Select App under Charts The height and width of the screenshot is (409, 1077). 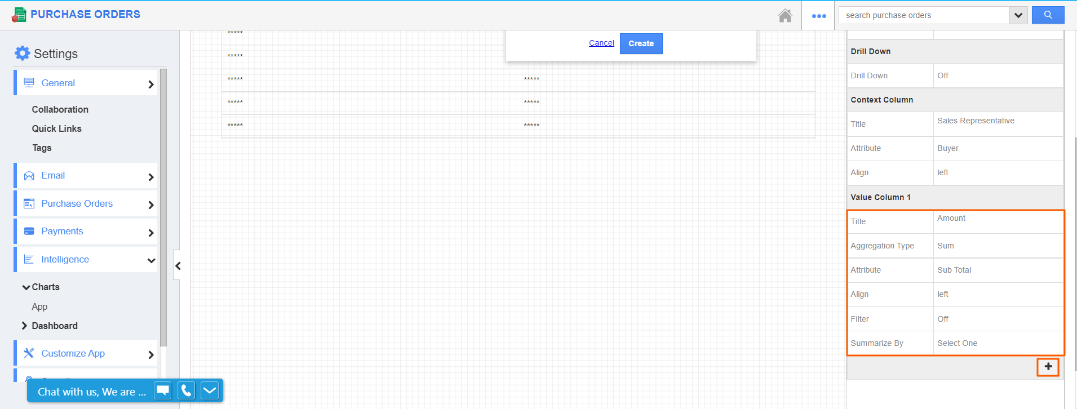tap(39, 306)
